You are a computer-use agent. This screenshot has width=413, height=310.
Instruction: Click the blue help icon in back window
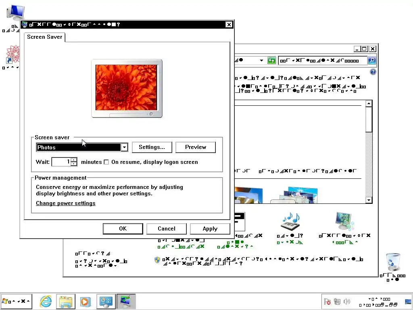(x=373, y=72)
